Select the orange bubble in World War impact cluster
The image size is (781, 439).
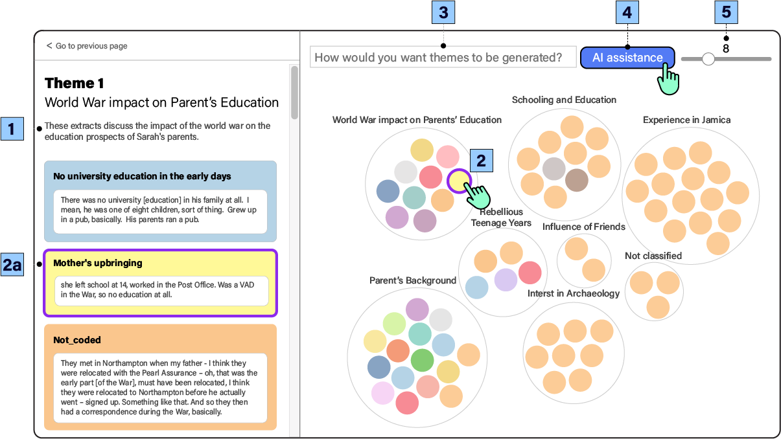click(x=442, y=201)
